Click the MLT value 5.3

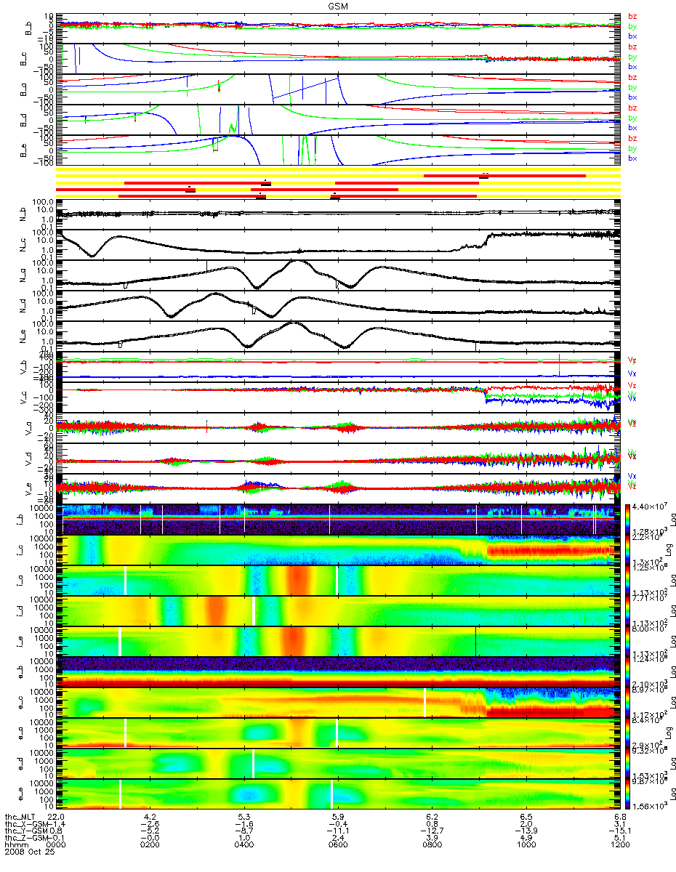pyautogui.click(x=244, y=818)
